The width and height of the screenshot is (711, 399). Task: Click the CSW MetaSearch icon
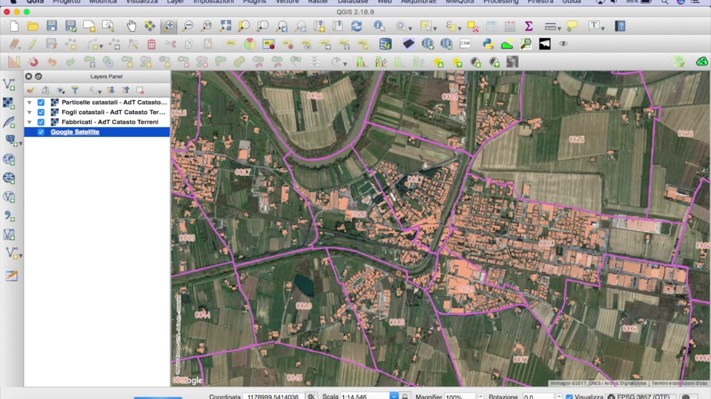465,44
